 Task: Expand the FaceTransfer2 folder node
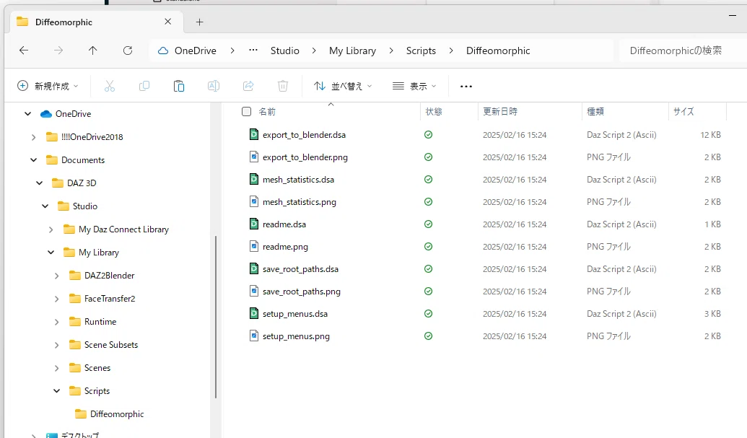pyautogui.click(x=57, y=299)
